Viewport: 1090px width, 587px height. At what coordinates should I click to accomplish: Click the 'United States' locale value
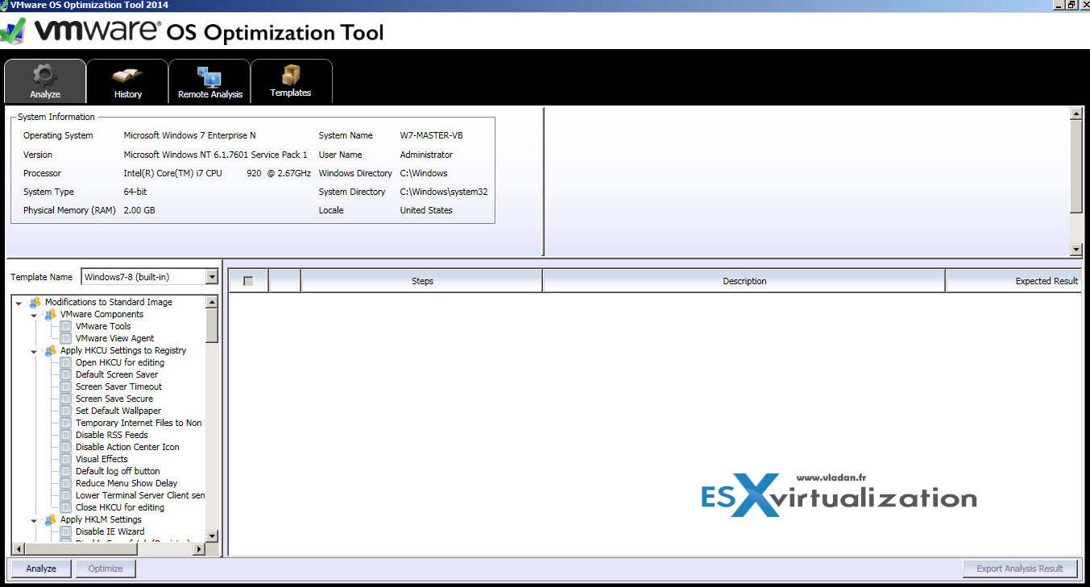(426, 210)
